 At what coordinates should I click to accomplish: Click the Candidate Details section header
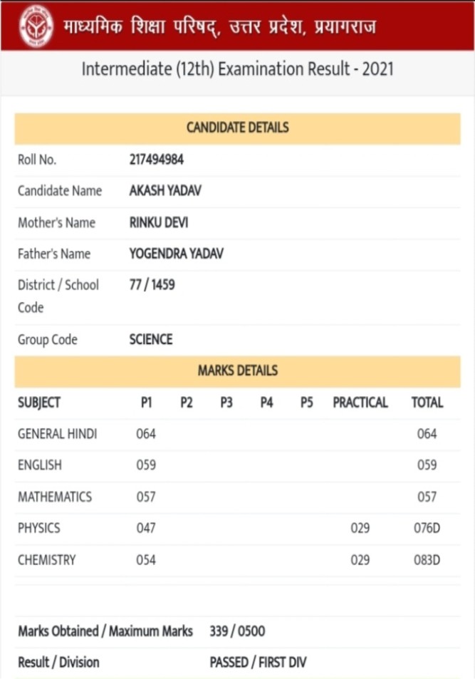point(237,128)
